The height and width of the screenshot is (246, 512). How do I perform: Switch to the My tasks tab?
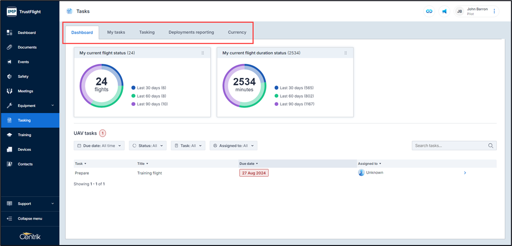coord(116,32)
